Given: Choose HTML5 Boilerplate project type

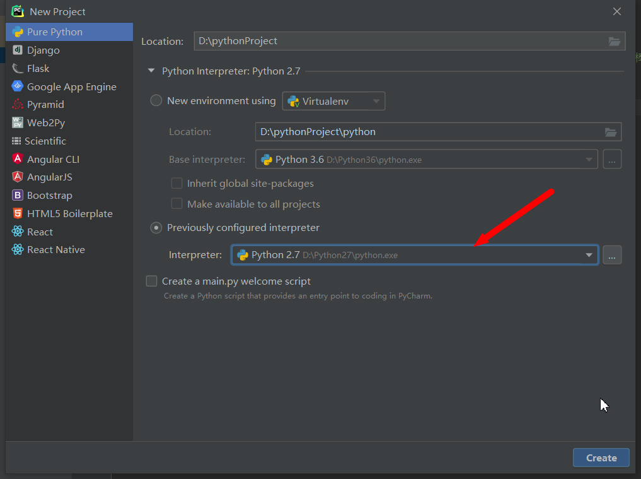Looking at the screenshot, I should (70, 214).
